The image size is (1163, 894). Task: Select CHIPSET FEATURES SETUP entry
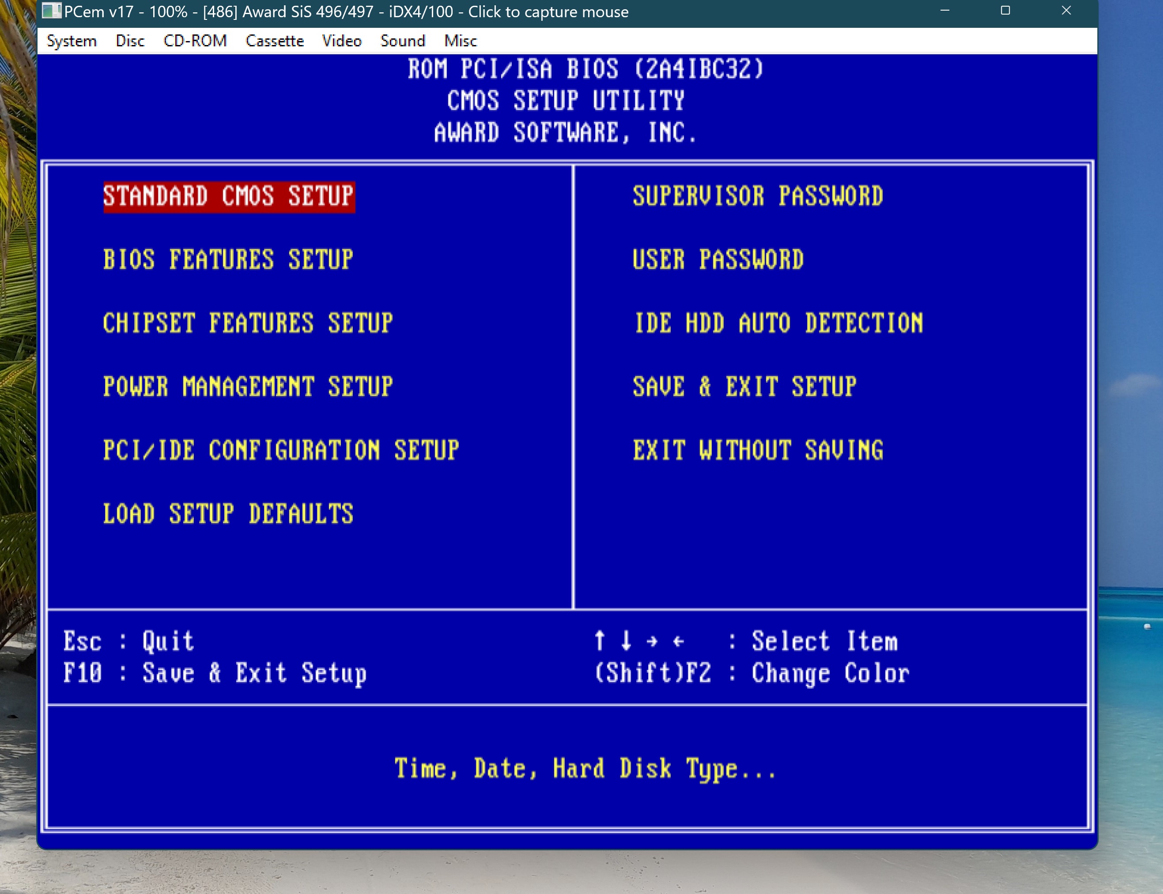click(248, 323)
